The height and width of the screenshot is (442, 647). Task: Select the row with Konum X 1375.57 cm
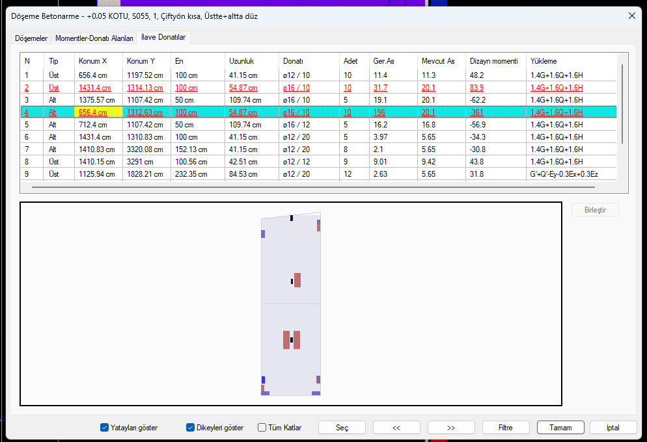(x=318, y=99)
